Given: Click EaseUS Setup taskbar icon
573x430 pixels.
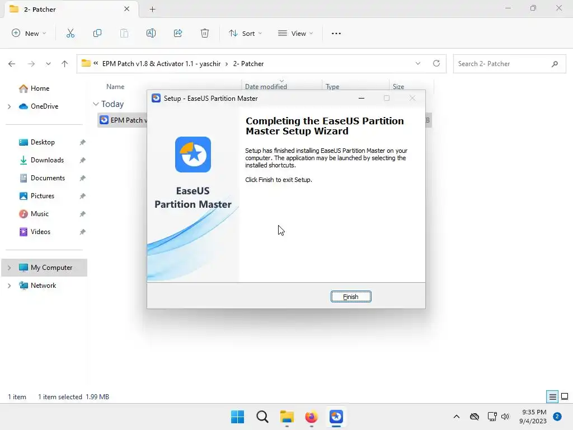Looking at the screenshot, I should pos(336,417).
